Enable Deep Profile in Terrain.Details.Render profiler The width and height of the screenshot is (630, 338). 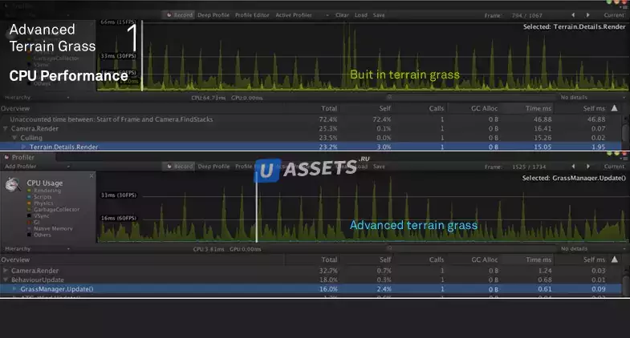coord(213,15)
